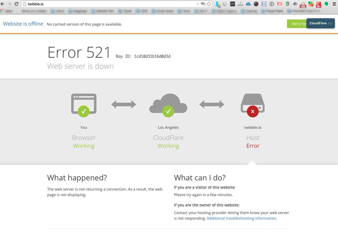Click the circled exclamation mark extension icon
The image size is (338, 232).
(272, 4)
